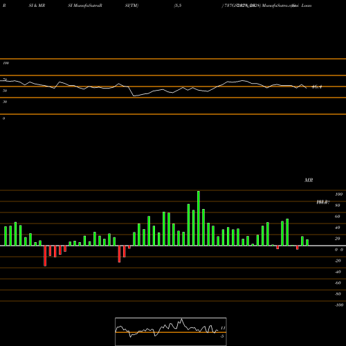Click the RSI current value label 46.4

click(x=316, y=87)
